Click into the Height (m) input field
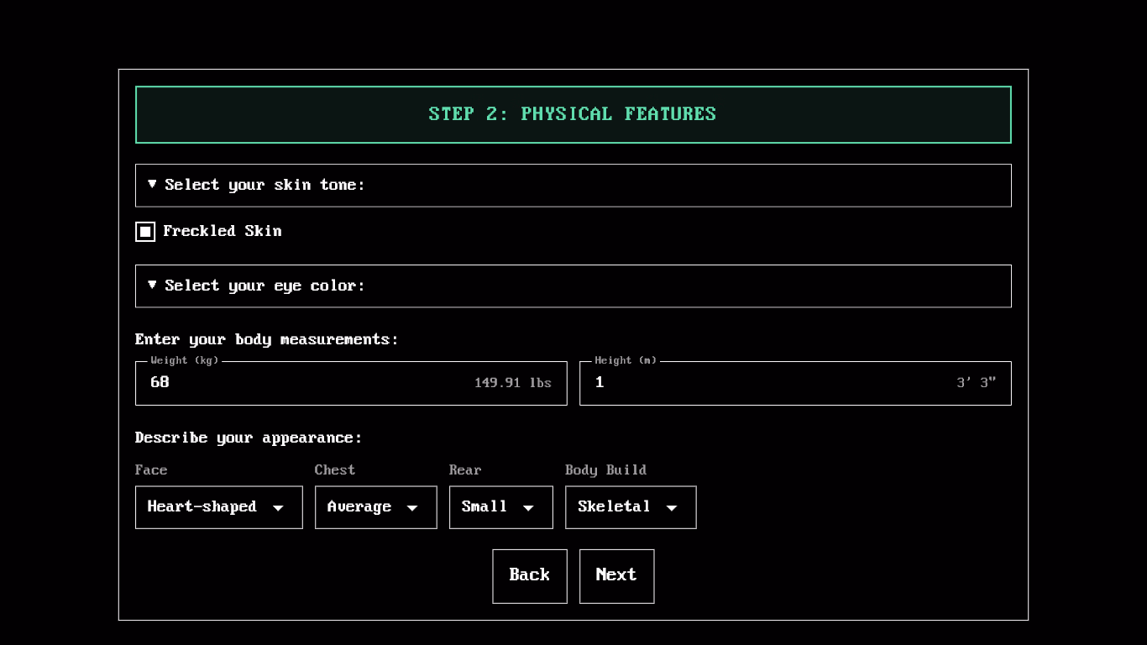This screenshot has width=1147, height=645. [x=756, y=383]
